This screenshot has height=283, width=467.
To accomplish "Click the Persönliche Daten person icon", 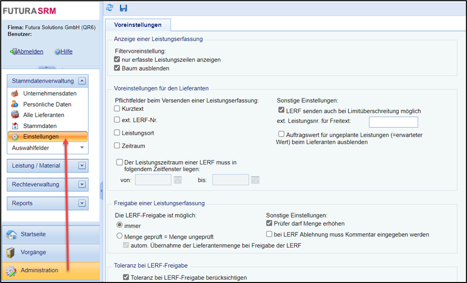I will point(15,104).
